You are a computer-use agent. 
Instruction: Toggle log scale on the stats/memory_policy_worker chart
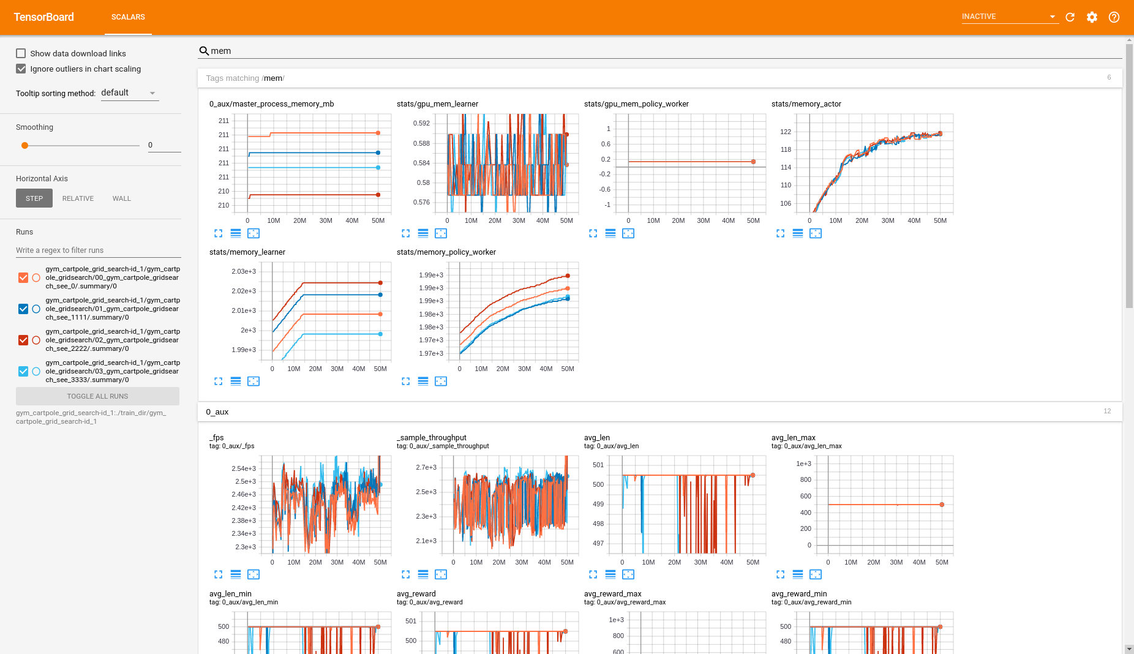(422, 381)
